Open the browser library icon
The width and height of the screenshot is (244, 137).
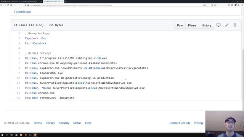(x=229, y=5)
